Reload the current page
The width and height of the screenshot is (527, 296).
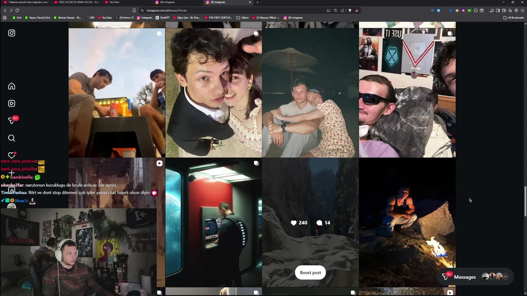click(17, 10)
